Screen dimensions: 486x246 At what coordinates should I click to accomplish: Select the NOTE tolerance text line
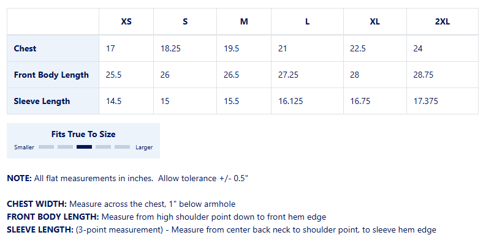point(127,179)
